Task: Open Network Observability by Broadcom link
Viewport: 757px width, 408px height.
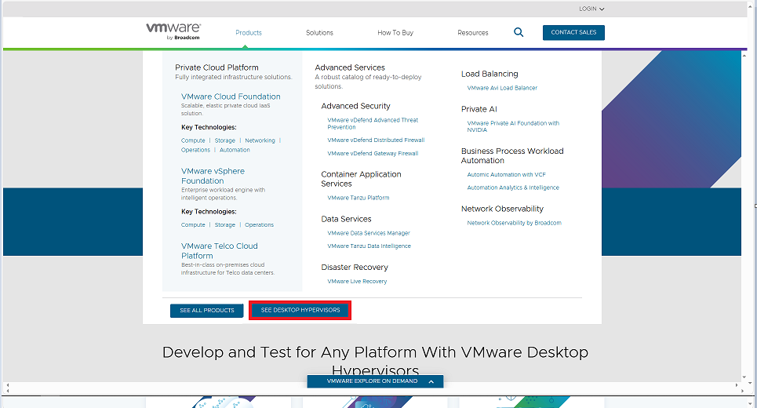Action: tap(514, 223)
